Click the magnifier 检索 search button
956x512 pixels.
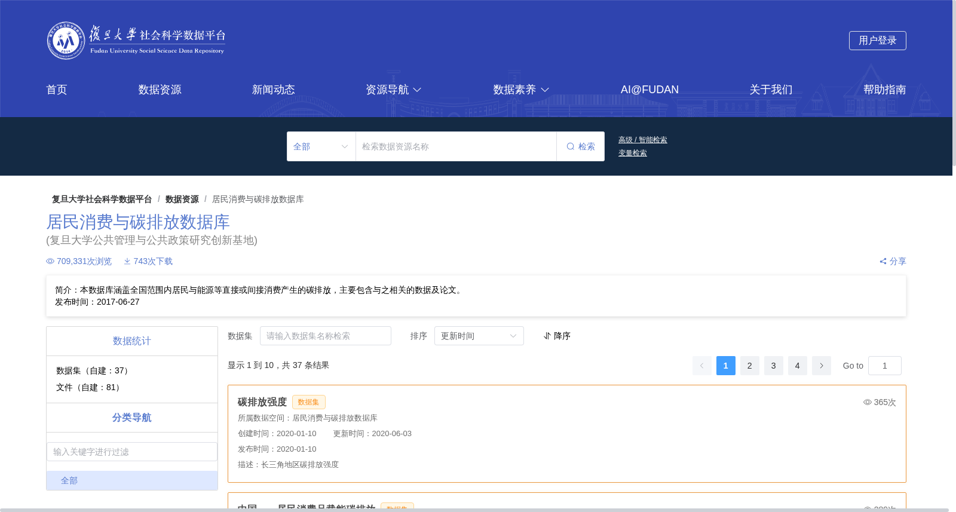[580, 146]
